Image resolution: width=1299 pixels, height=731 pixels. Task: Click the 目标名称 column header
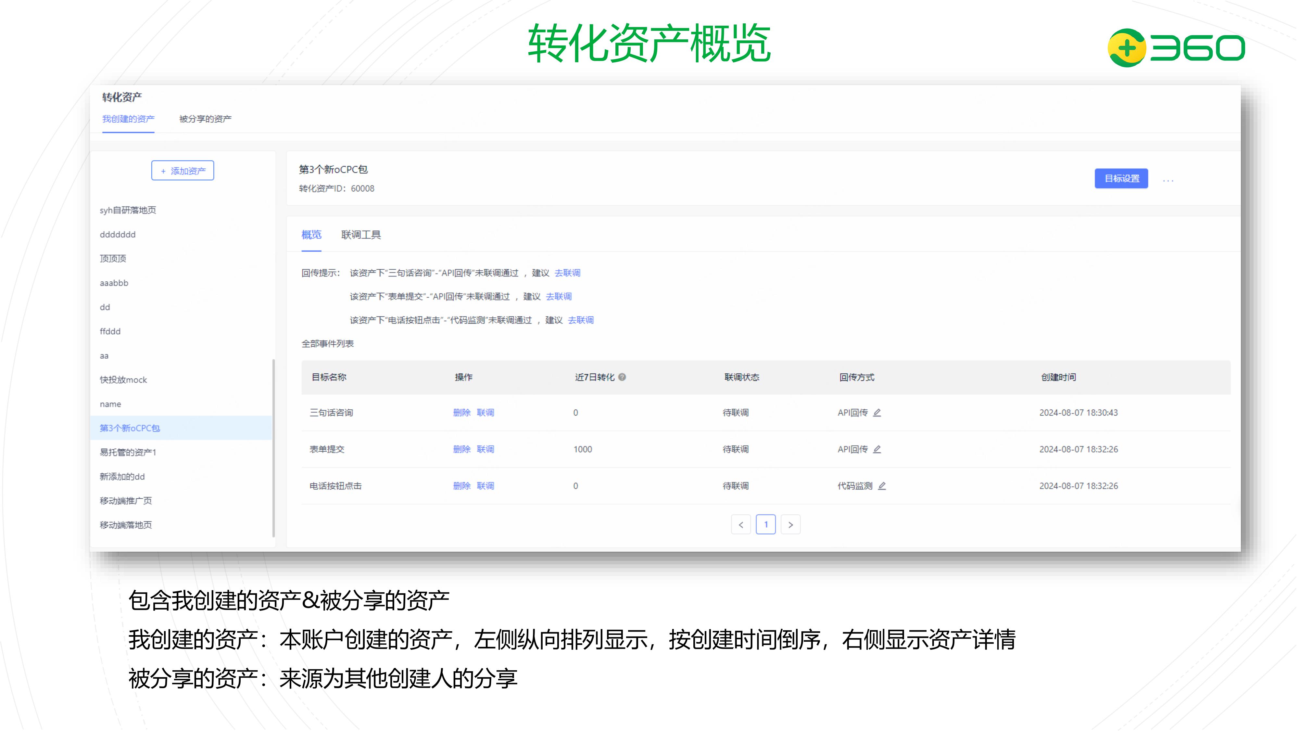coord(329,377)
